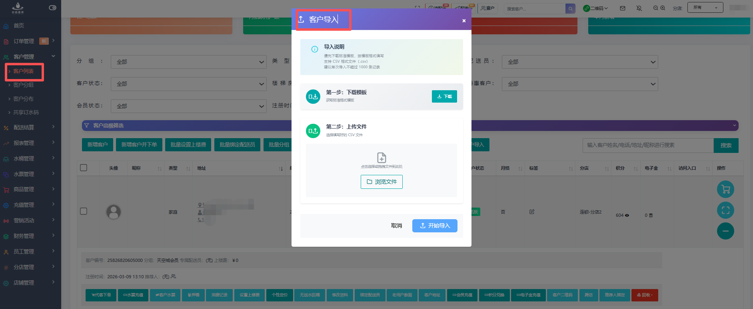Toggle the sidebar collapse switch at top
Screen dimensions: 753x309
(x=52, y=8)
